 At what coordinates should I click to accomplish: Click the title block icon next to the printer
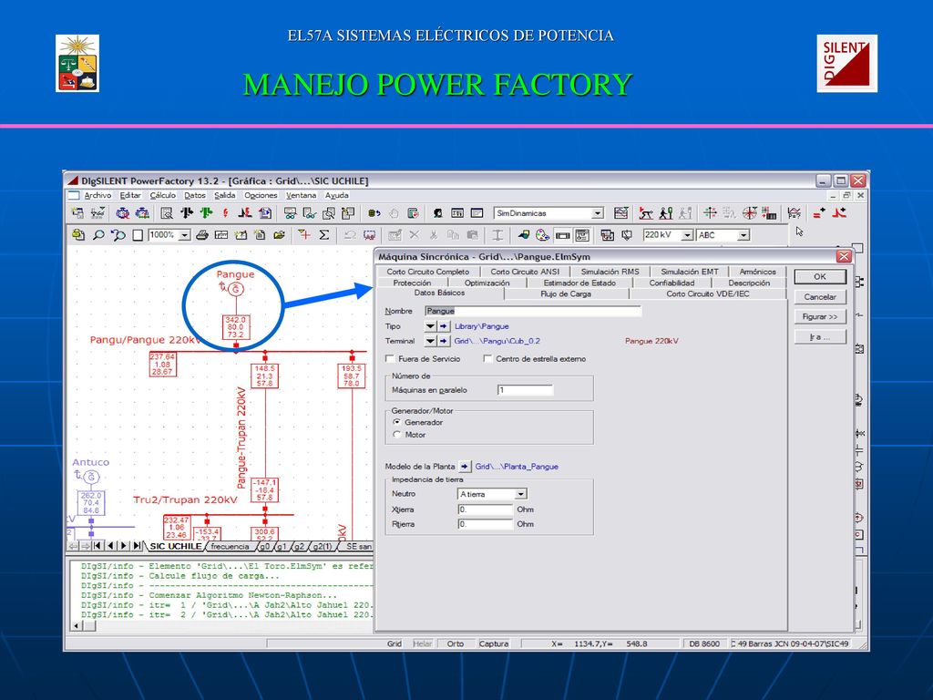pos(221,235)
